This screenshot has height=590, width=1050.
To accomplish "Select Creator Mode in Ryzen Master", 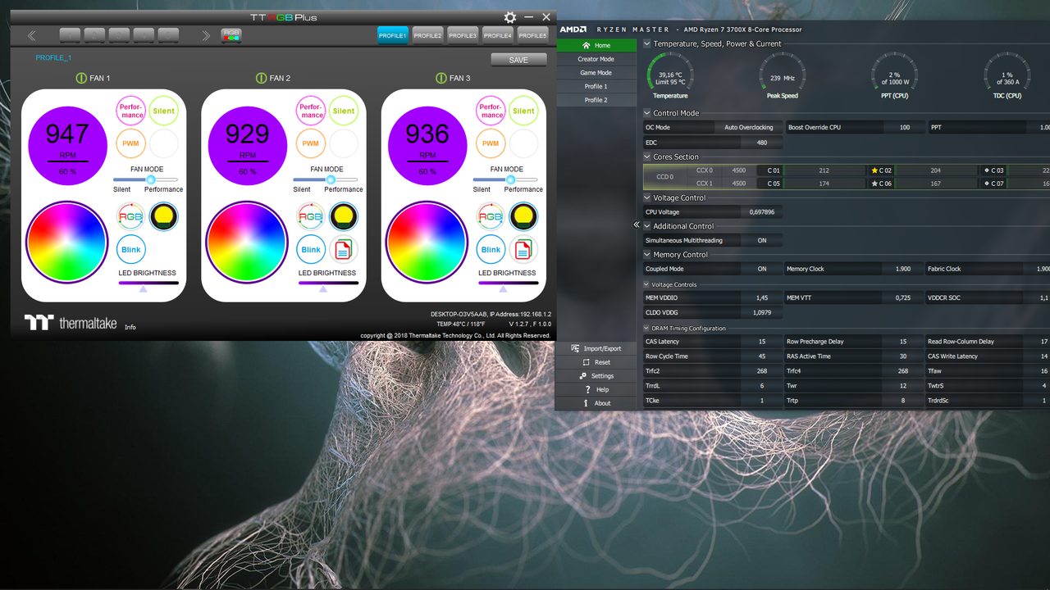I will 596,59.
